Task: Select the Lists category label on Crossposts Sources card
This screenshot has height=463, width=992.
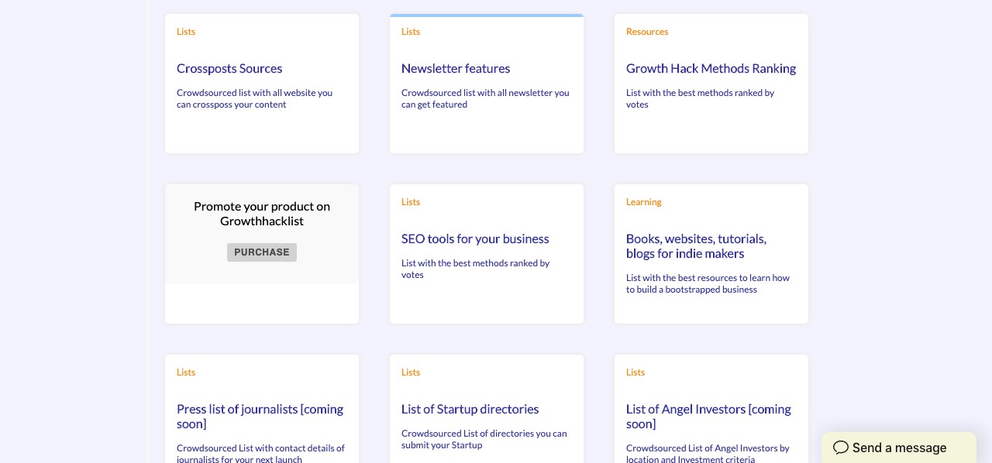Action: (x=186, y=31)
